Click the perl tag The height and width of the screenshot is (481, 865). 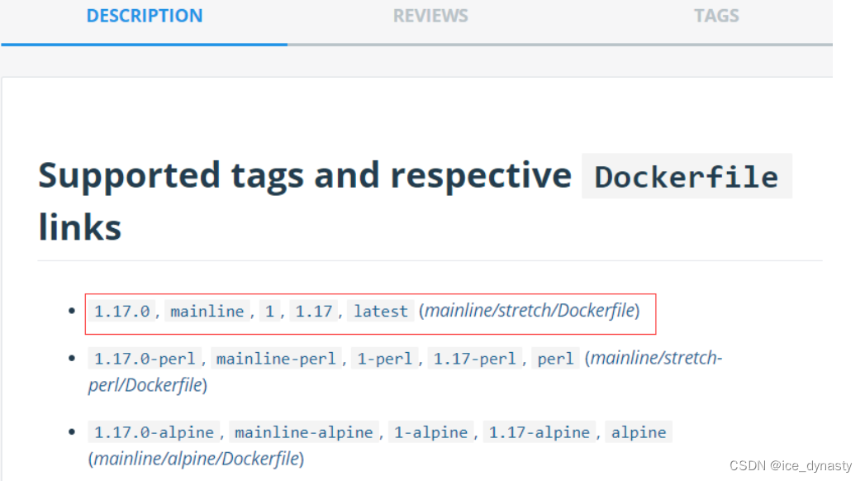pyautogui.click(x=555, y=359)
